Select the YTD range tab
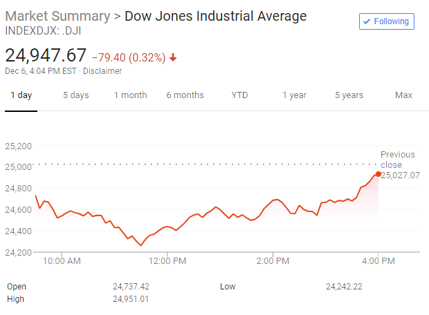429x315 pixels. [239, 95]
